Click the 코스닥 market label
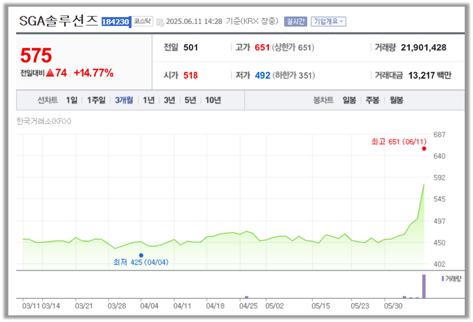473x322 pixels. pos(143,21)
